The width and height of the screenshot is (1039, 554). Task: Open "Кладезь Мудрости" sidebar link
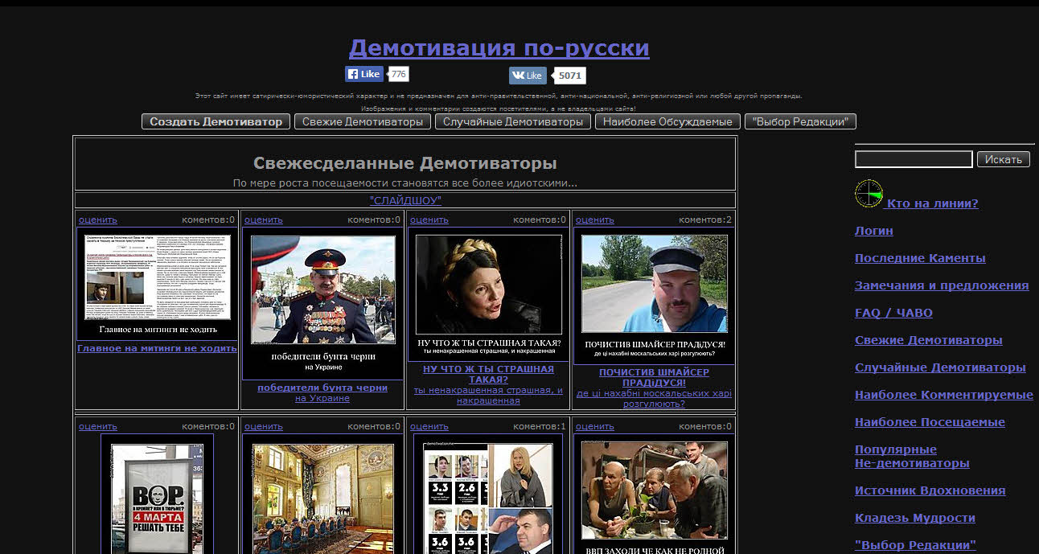pyautogui.click(x=914, y=518)
